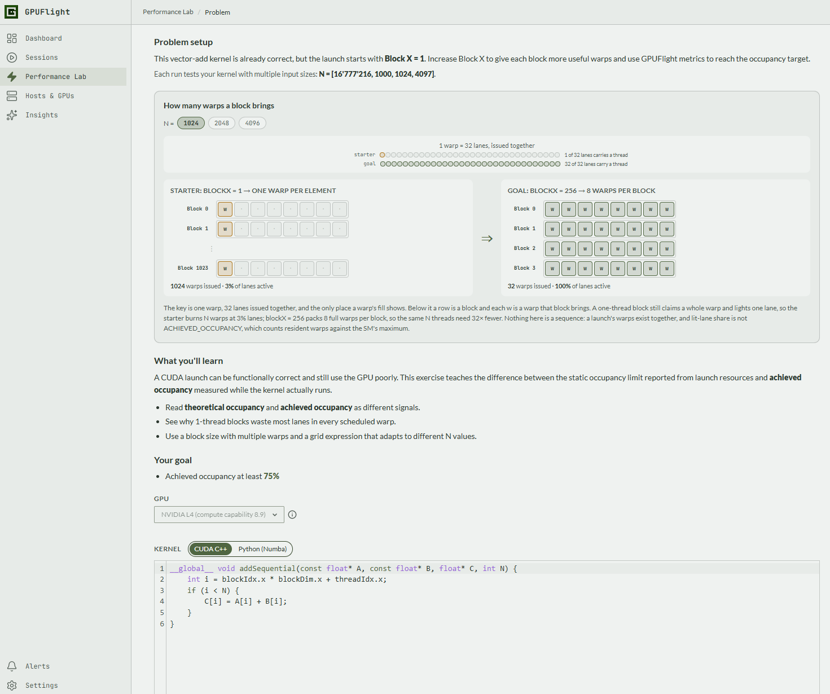830x694 pixels.
Task: Click 'How many warps a block brings' title
Action: tap(219, 106)
